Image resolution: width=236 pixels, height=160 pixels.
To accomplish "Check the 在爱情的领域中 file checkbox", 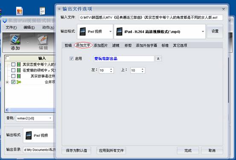I will pyautogui.click(x=13, y=70).
